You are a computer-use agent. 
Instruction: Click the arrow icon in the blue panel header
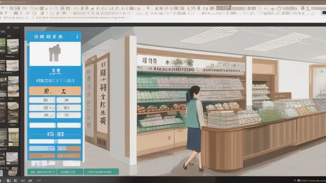pyautogui.click(x=77, y=37)
